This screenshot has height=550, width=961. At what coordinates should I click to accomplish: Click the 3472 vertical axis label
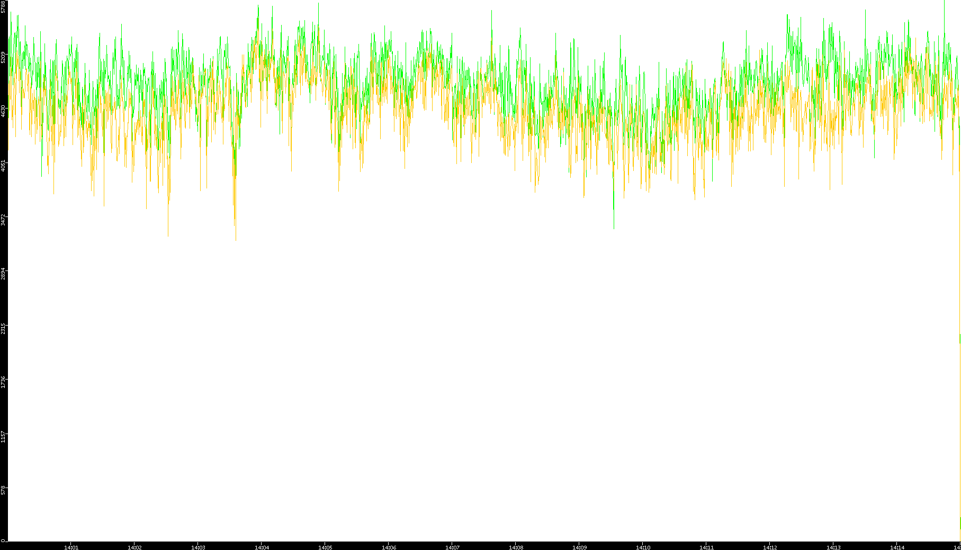pyautogui.click(x=3, y=220)
